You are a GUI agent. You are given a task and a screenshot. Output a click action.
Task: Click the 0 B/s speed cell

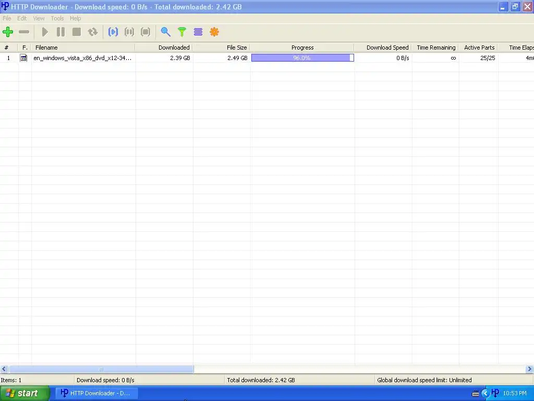(403, 58)
